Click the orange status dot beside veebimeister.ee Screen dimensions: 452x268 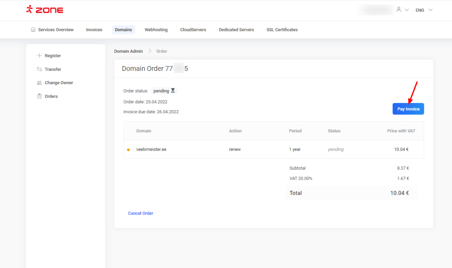point(129,150)
